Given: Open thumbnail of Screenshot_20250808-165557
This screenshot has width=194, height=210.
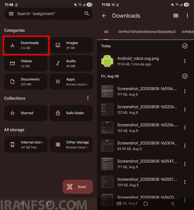Looking at the screenshot, I should click(x=107, y=182).
